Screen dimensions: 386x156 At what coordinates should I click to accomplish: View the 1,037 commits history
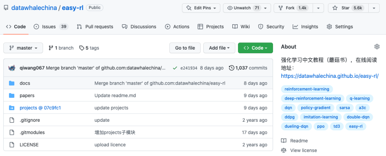248,68
